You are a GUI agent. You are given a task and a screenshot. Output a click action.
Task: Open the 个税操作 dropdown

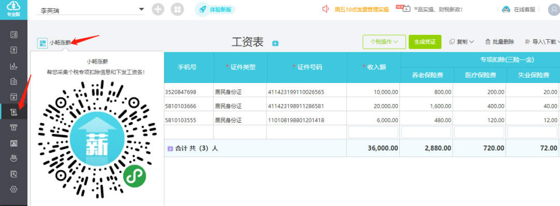click(x=384, y=42)
